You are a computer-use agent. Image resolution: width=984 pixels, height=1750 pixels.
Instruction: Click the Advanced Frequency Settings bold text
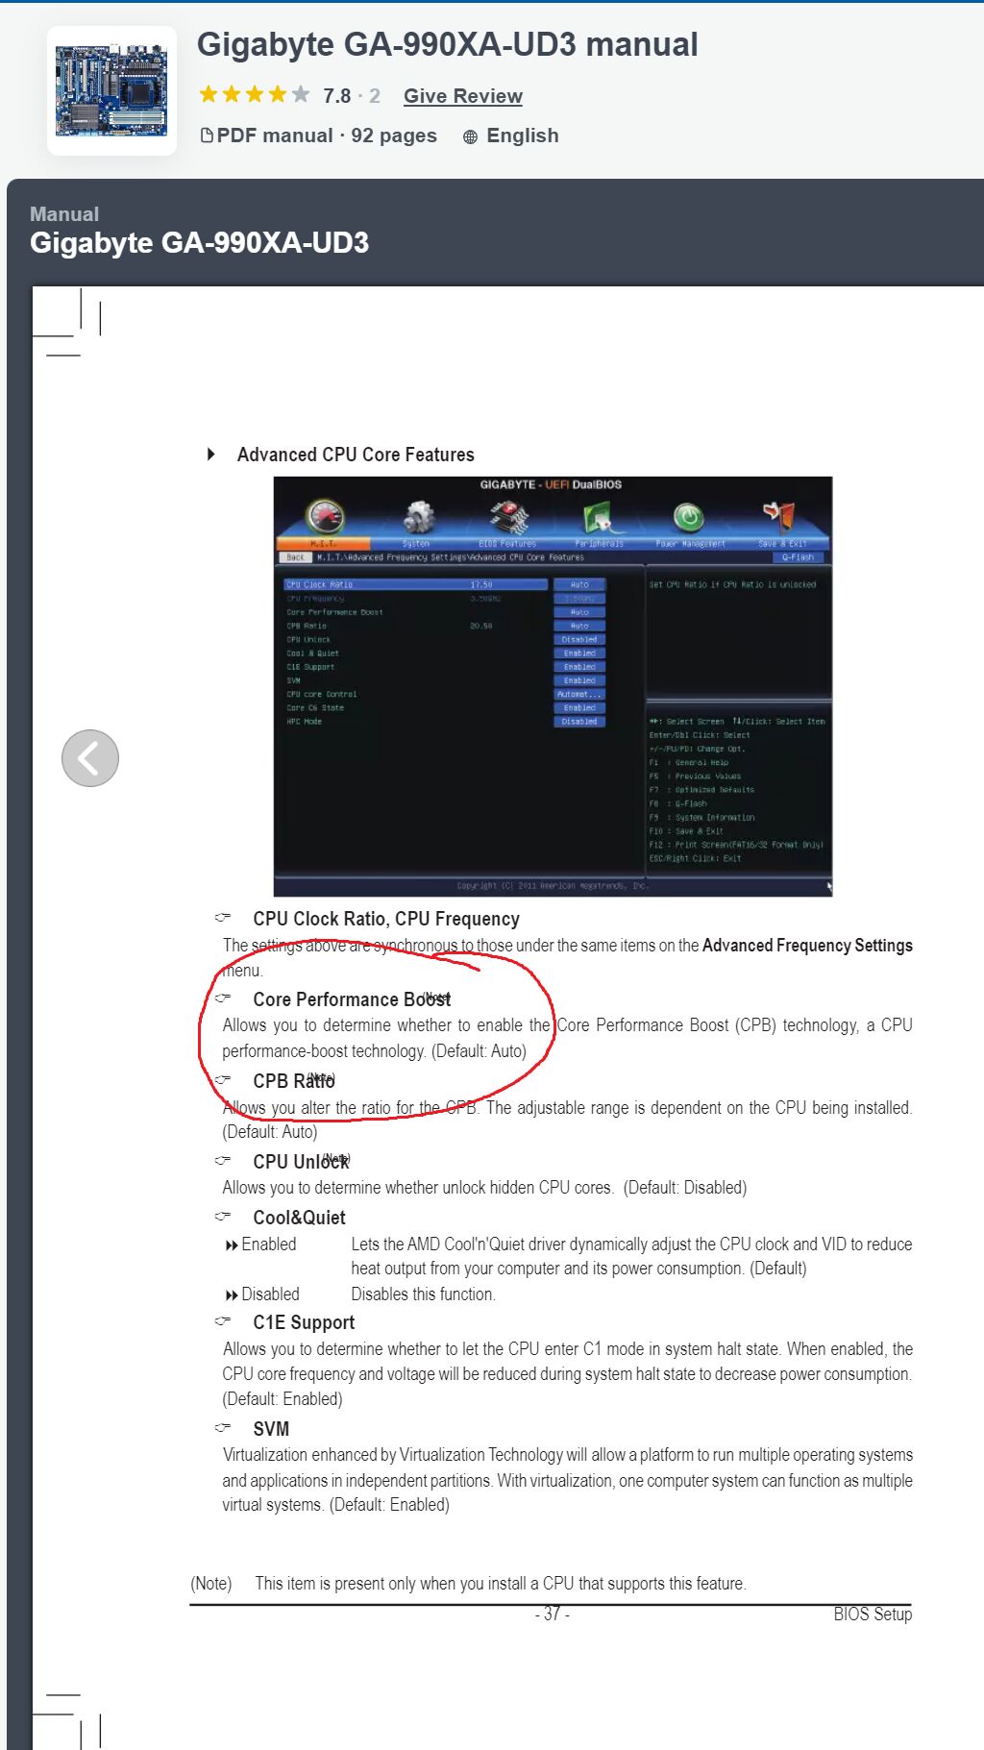pos(807,946)
